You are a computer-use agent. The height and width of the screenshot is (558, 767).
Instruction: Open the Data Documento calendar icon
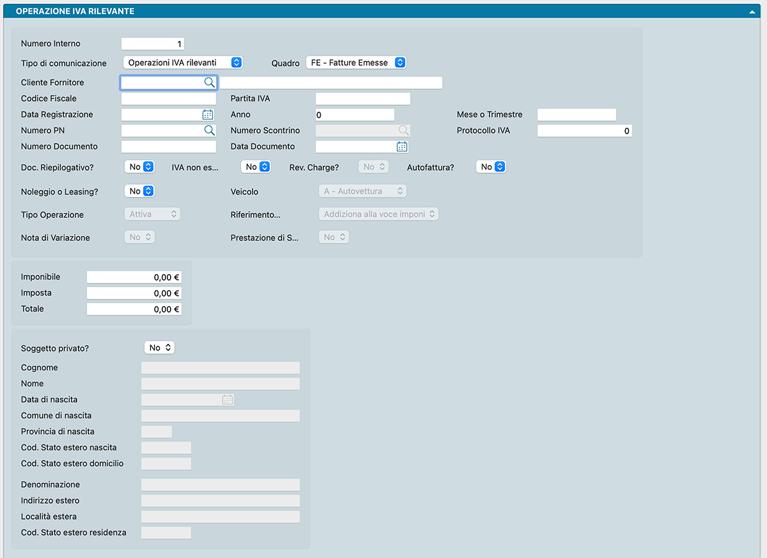(402, 146)
